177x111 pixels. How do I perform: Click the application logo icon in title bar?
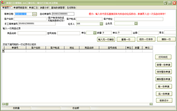tap(3, 3)
